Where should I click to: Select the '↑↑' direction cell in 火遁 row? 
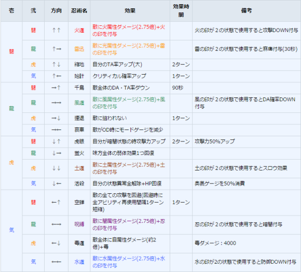click(x=56, y=31)
